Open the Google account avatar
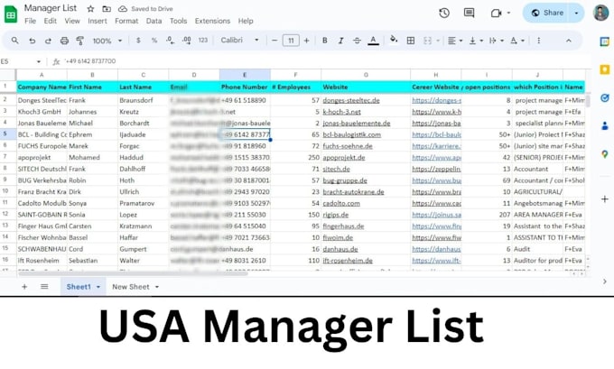 pyautogui.click(x=600, y=13)
